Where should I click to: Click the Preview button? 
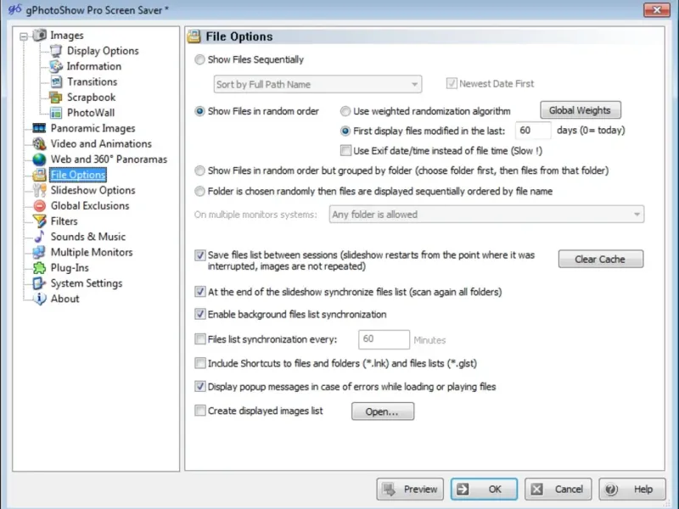[410, 489]
